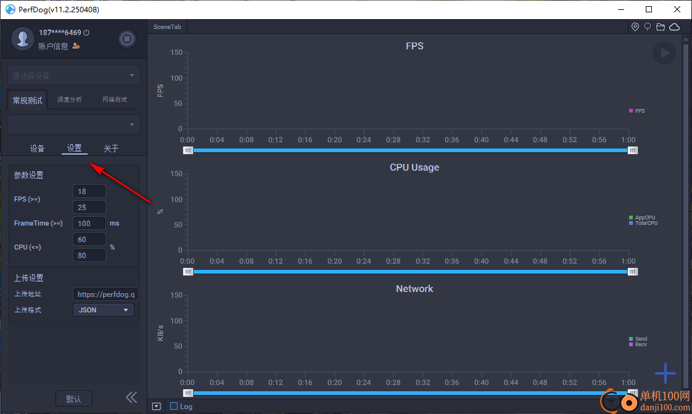
Task: Toggle the Log checkbox
Action: click(x=174, y=406)
